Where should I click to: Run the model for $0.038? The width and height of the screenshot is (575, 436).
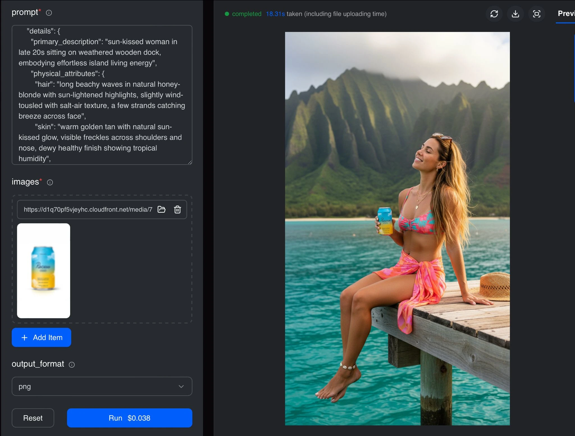point(129,418)
